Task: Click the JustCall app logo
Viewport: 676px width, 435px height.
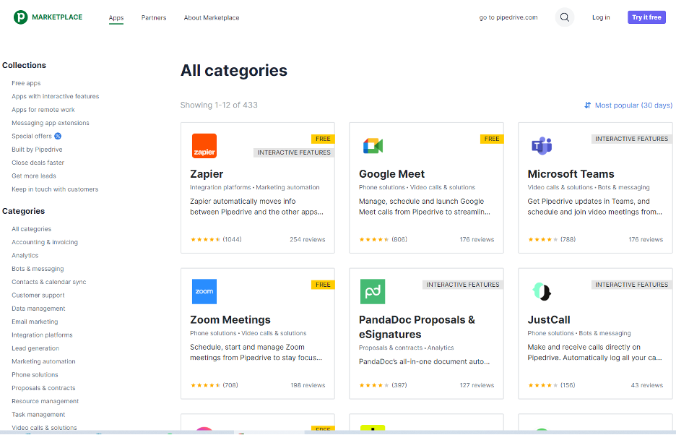Action: (x=542, y=292)
